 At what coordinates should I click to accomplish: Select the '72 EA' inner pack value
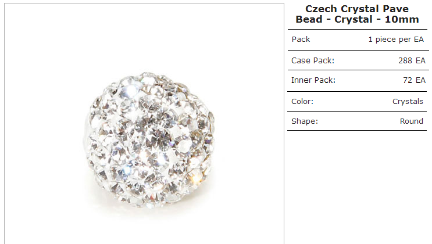click(414, 80)
